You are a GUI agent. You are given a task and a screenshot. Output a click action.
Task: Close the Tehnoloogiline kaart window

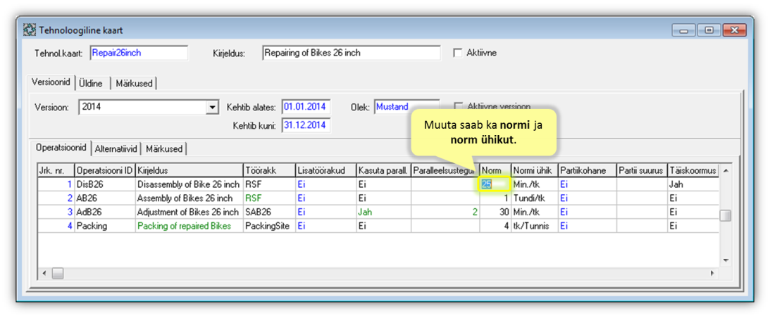[734, 30]
